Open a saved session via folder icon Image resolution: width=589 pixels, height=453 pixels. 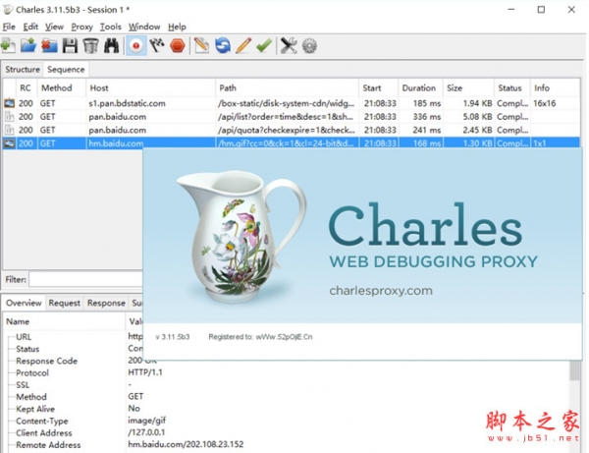(x=28, y=46)
